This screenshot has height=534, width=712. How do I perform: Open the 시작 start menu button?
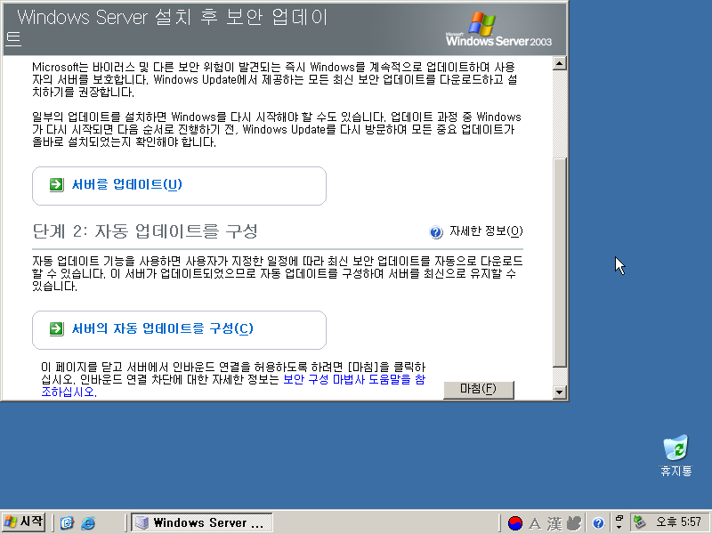click(24, 522)
